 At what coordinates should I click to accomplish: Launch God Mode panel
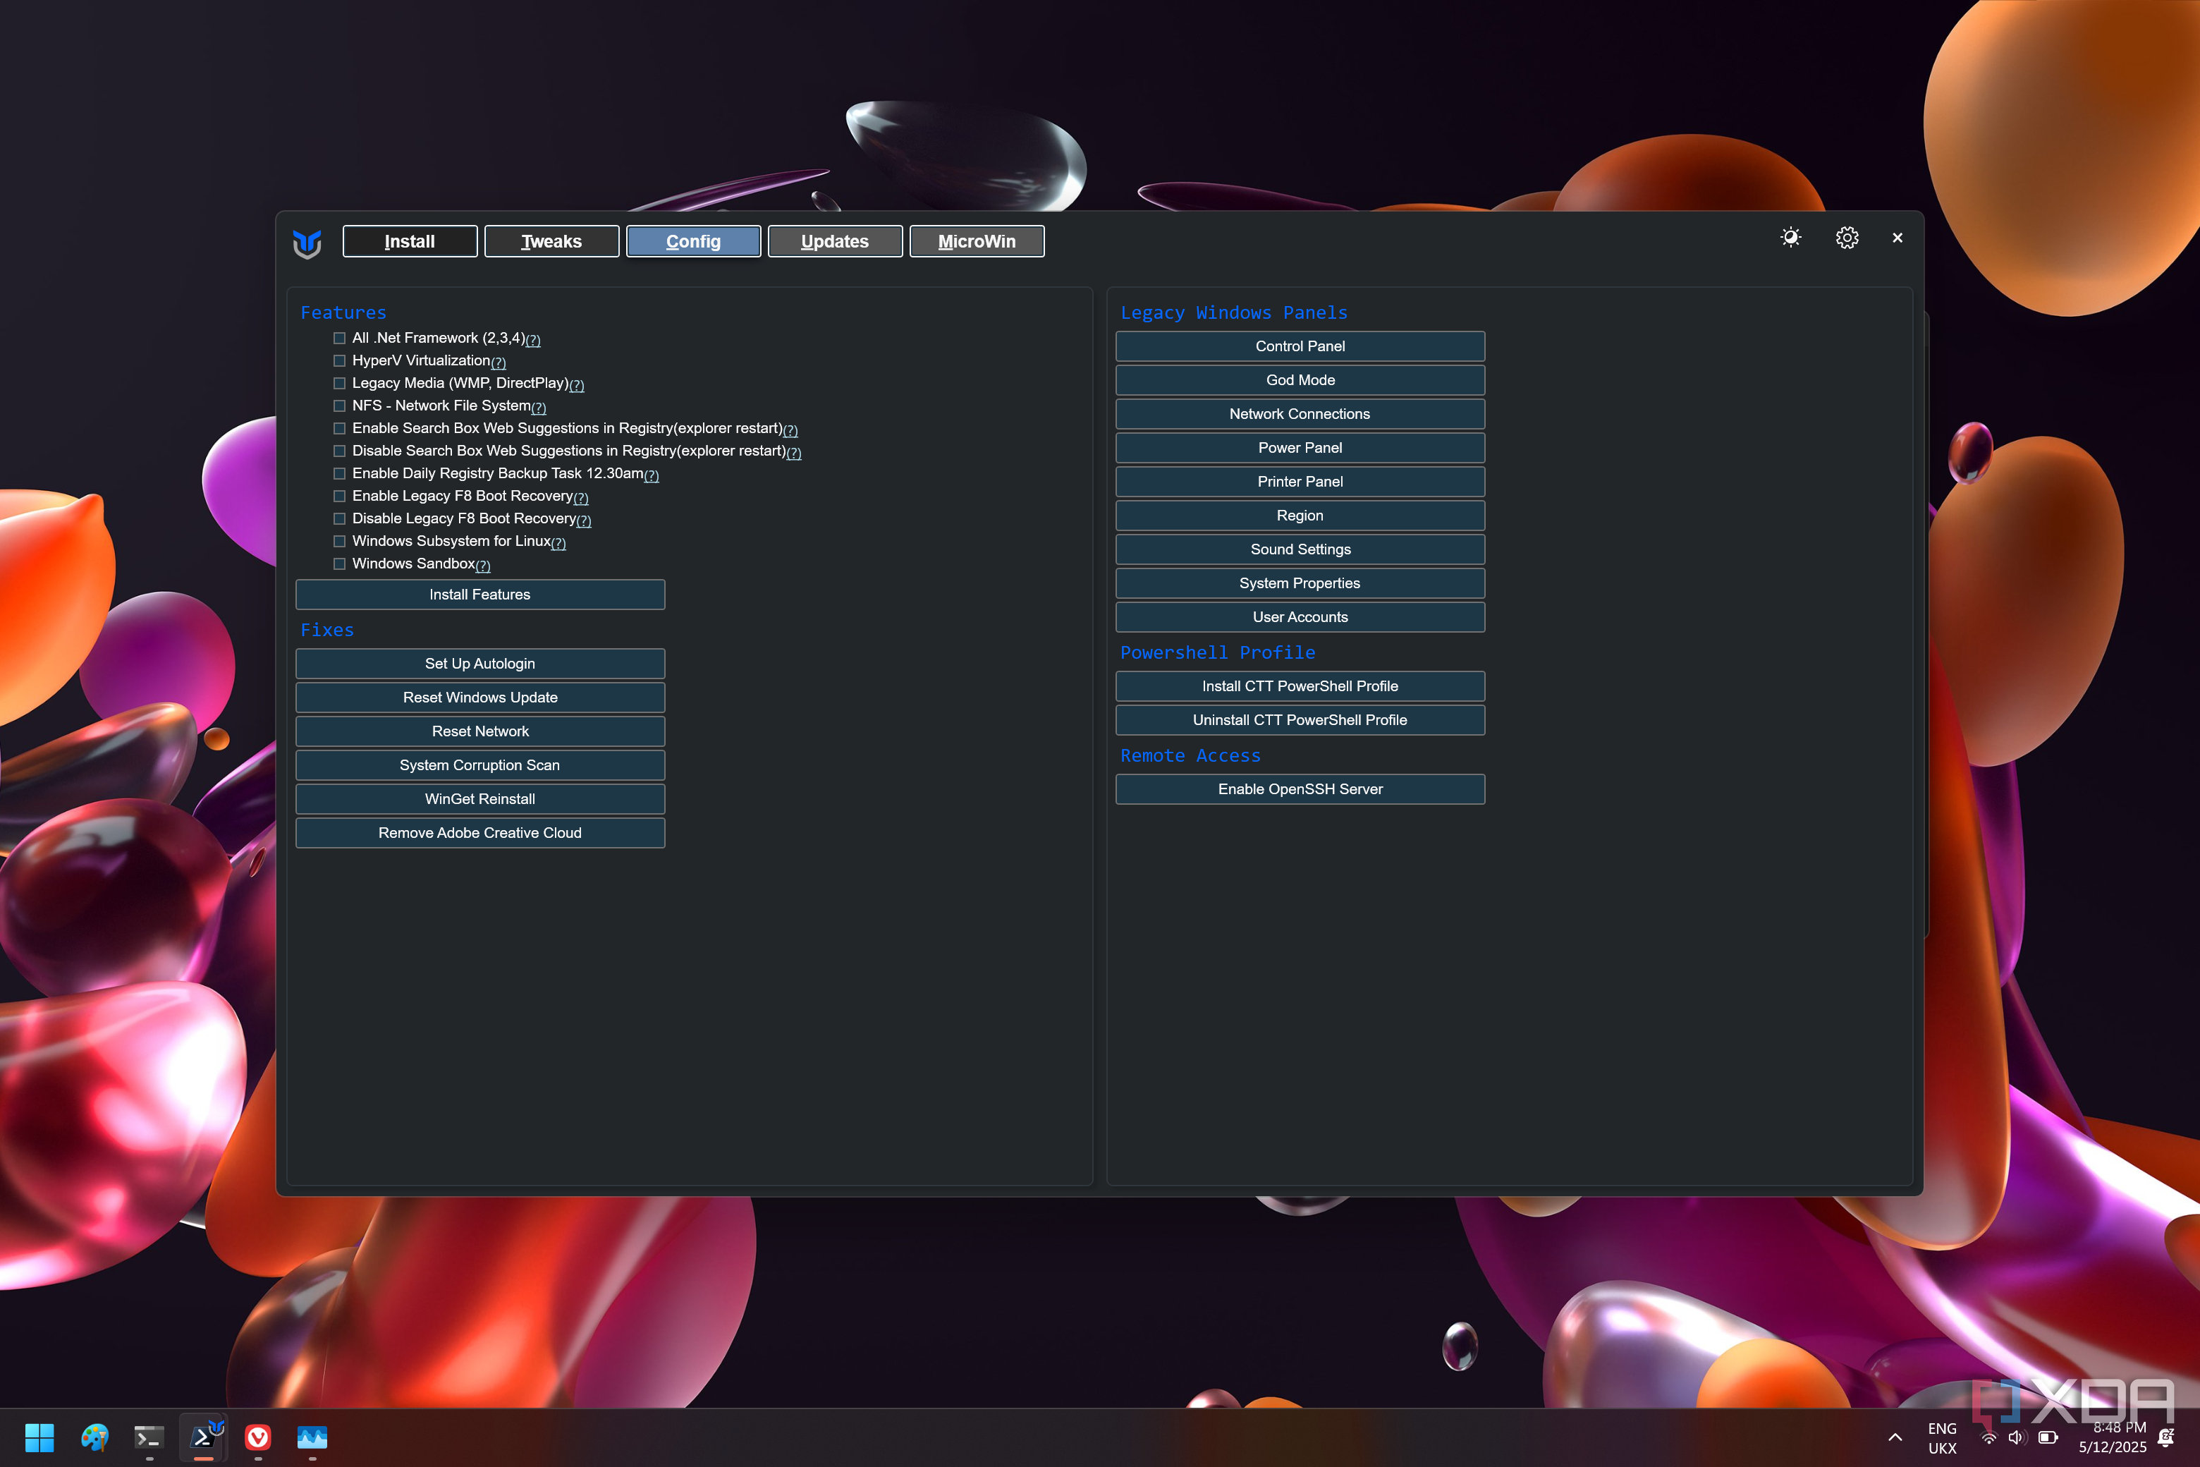(x=1300, y=380)
